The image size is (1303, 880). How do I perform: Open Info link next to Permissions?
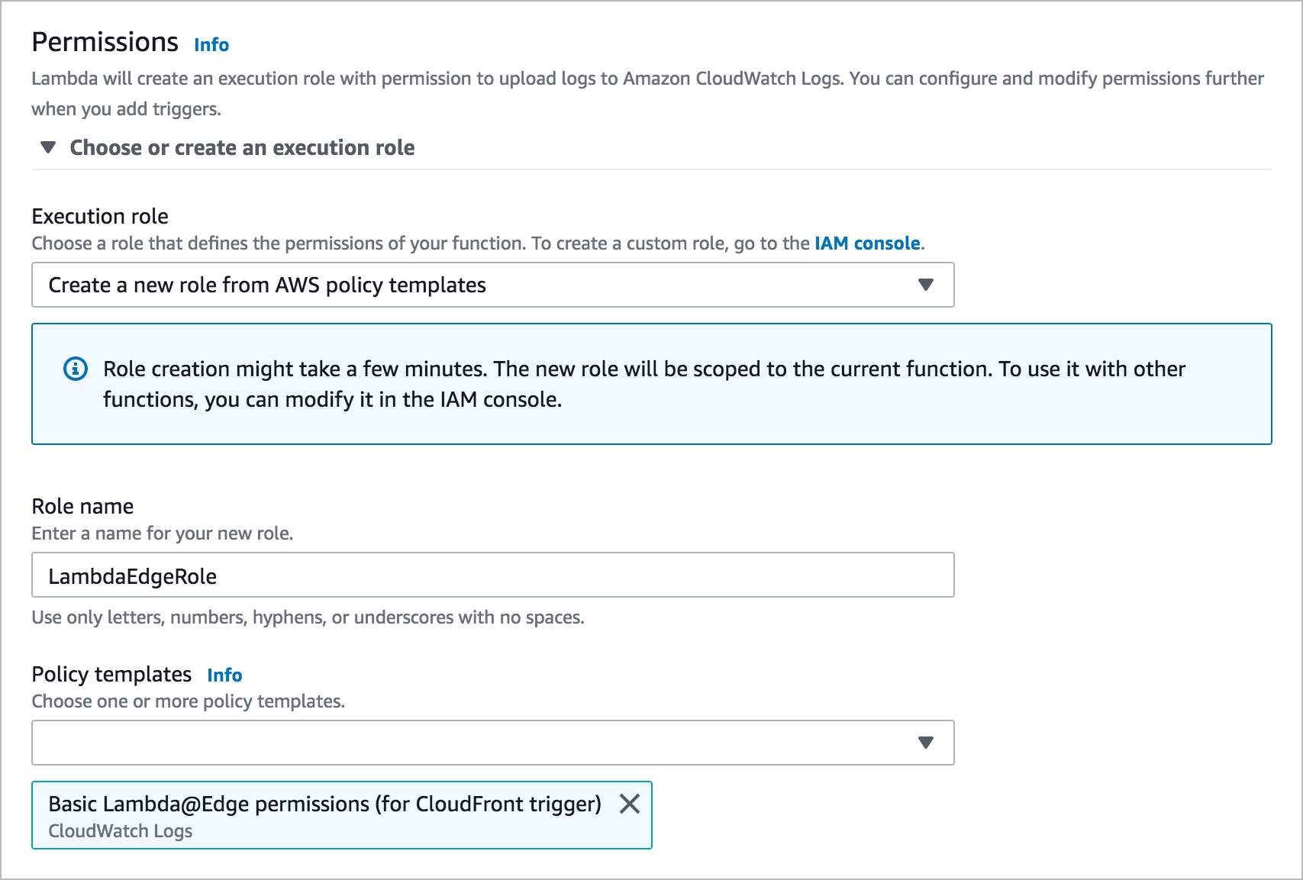point(211,45)
